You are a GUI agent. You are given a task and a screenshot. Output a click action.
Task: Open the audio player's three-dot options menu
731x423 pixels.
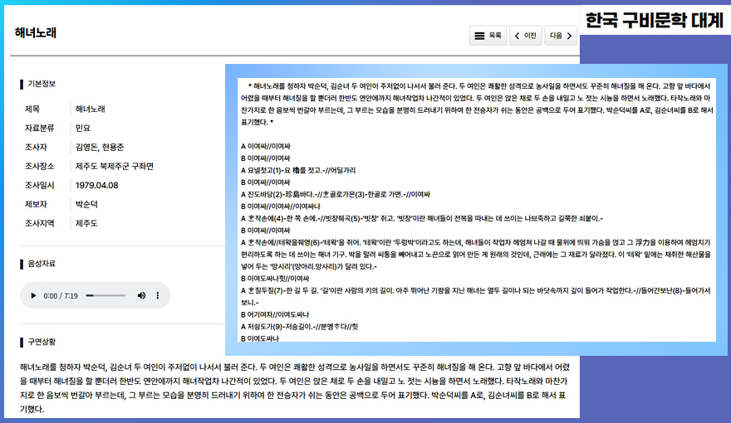(x=158, y=296)
